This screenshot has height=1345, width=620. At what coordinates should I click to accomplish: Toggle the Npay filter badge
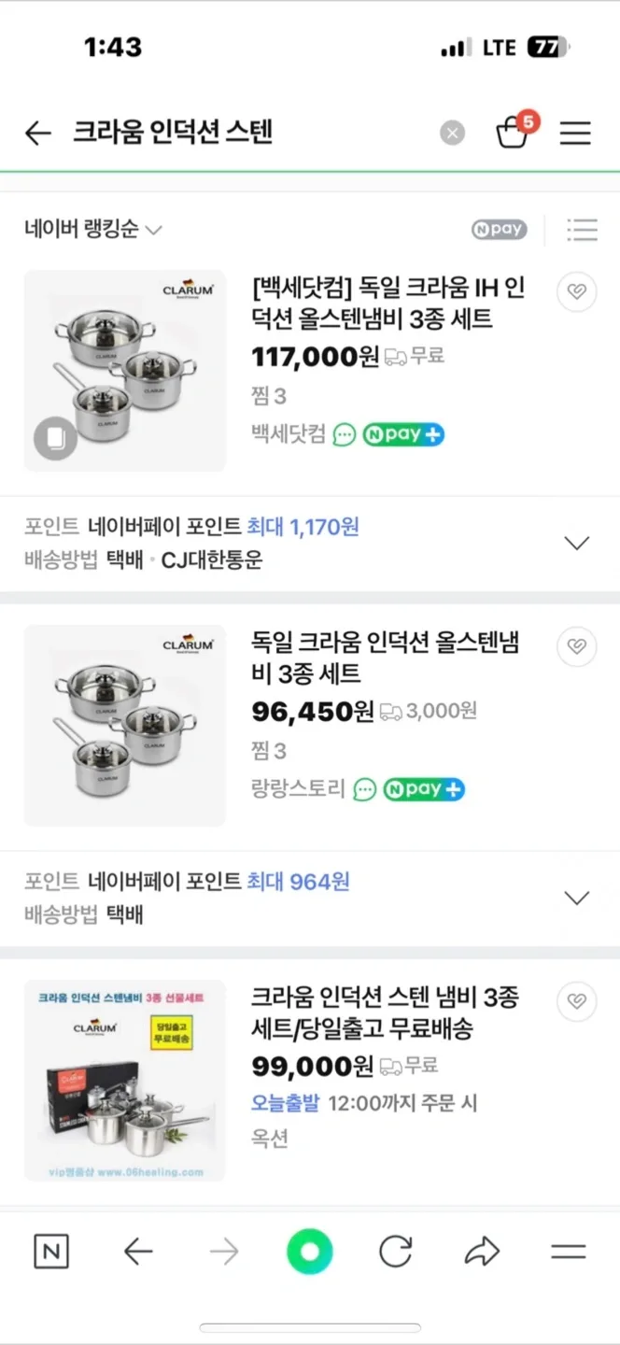(x=500, y=229)
